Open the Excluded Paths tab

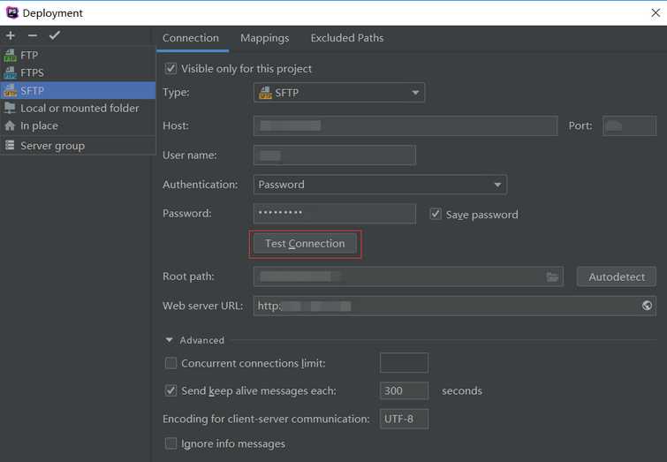pyautogui.click(x=346, y=38)
